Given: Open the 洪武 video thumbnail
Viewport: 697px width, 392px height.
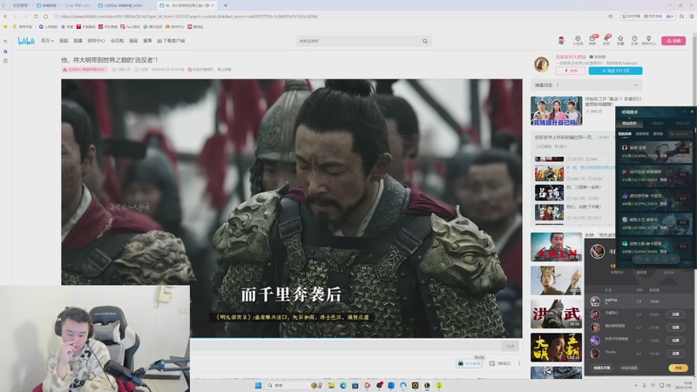Looking at the screenshot, I should [x=556, y=314].
